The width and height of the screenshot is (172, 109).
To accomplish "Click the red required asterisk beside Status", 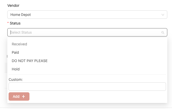I will click(x=8, y=23).
